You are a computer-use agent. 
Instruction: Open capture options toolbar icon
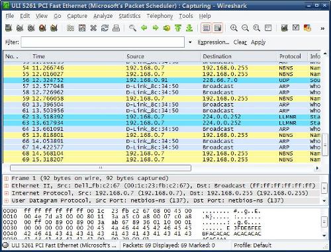point(20,28)
